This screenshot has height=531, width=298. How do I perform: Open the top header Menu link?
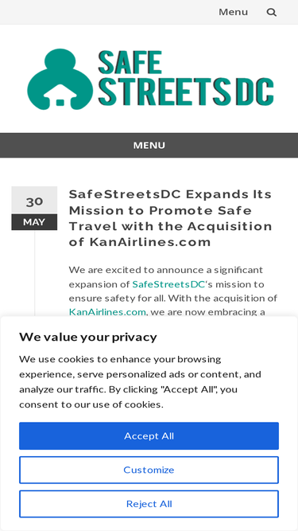[233, 12]
